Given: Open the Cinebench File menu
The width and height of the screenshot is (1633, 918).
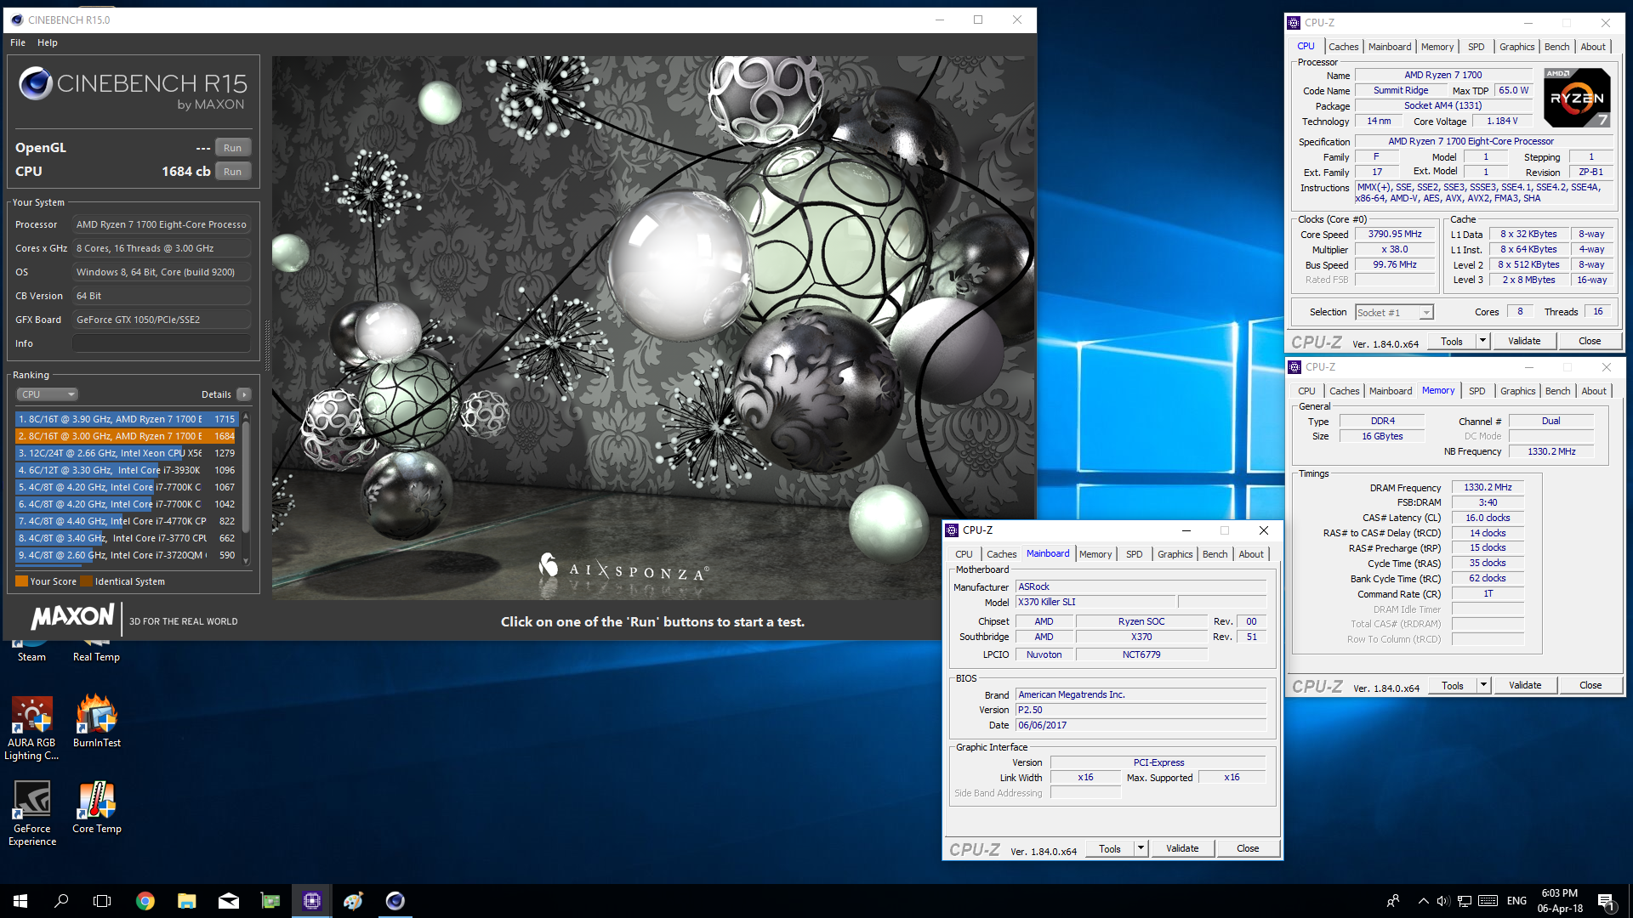Looking at the screenshot, I should click(18, 42).
